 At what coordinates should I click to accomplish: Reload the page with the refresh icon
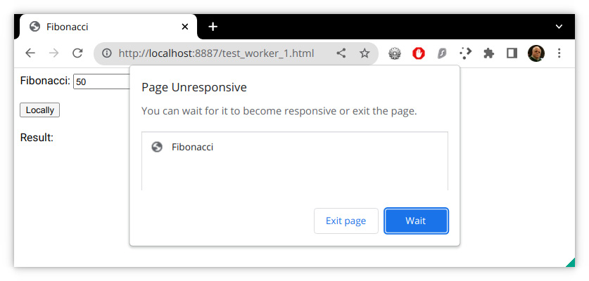pos(77,53)
